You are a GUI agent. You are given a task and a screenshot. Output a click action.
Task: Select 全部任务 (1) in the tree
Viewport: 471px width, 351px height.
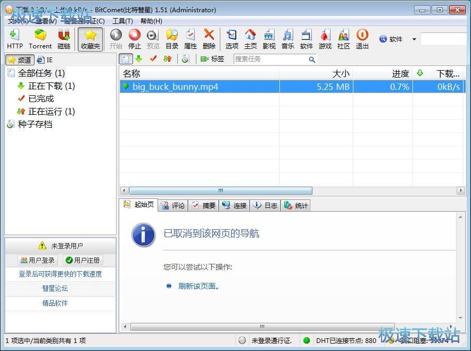point(41,73)
